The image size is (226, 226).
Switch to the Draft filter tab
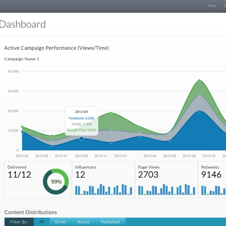pyautogui.click(x=60, y=222)
